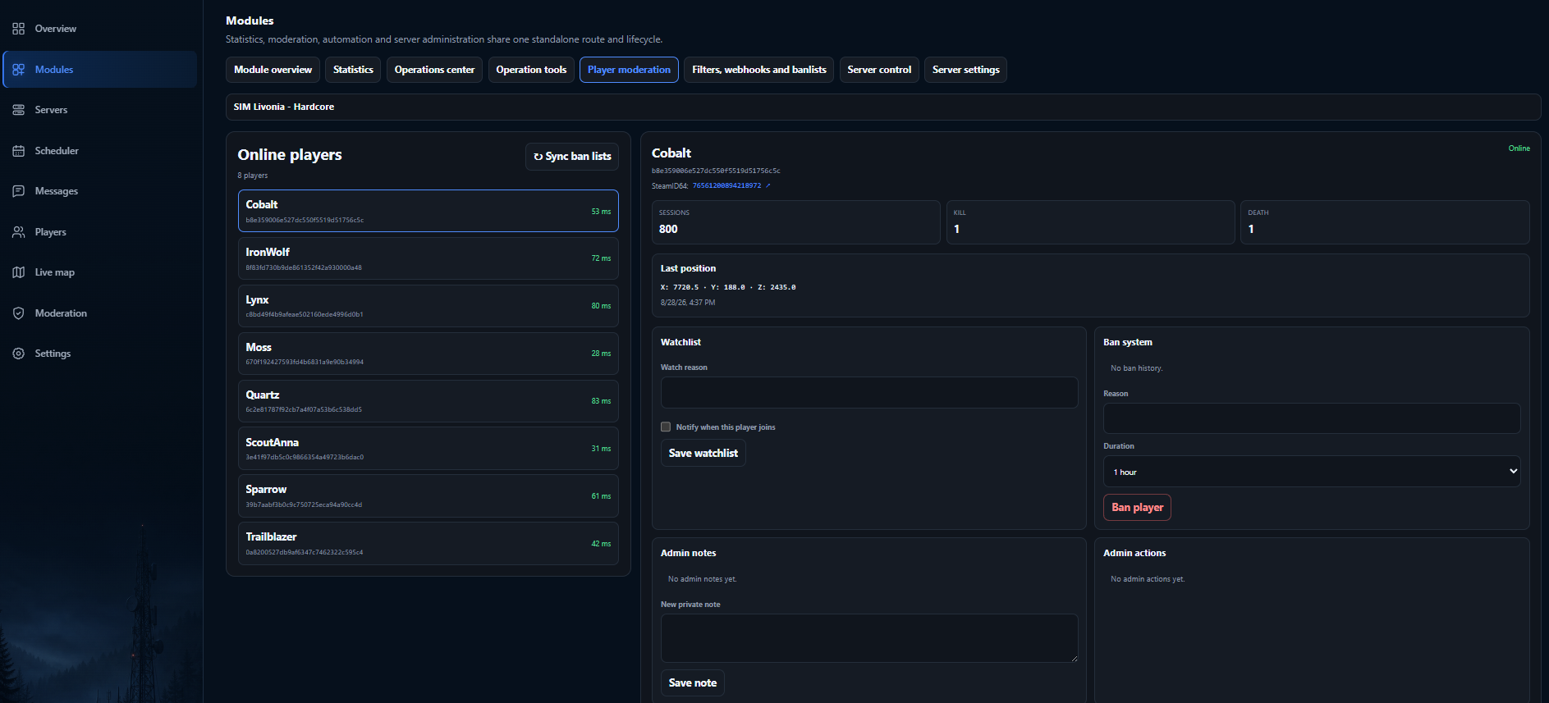Click the red Ban player button
1549x703 pixels.
pos(1137,508)
